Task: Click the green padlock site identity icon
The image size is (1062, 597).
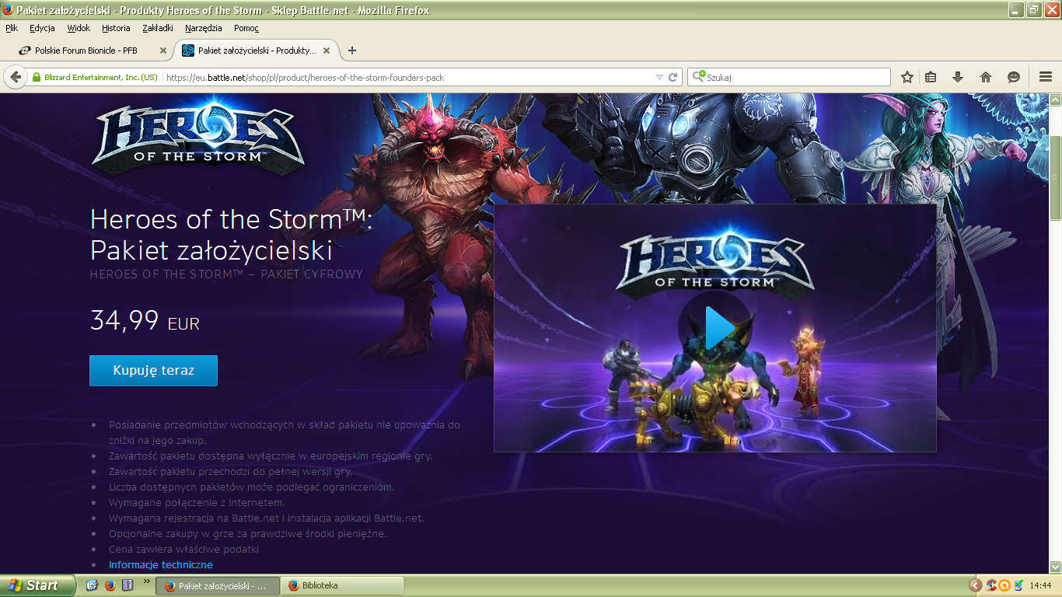Action: pyautogui.click(x=36, y=77)
